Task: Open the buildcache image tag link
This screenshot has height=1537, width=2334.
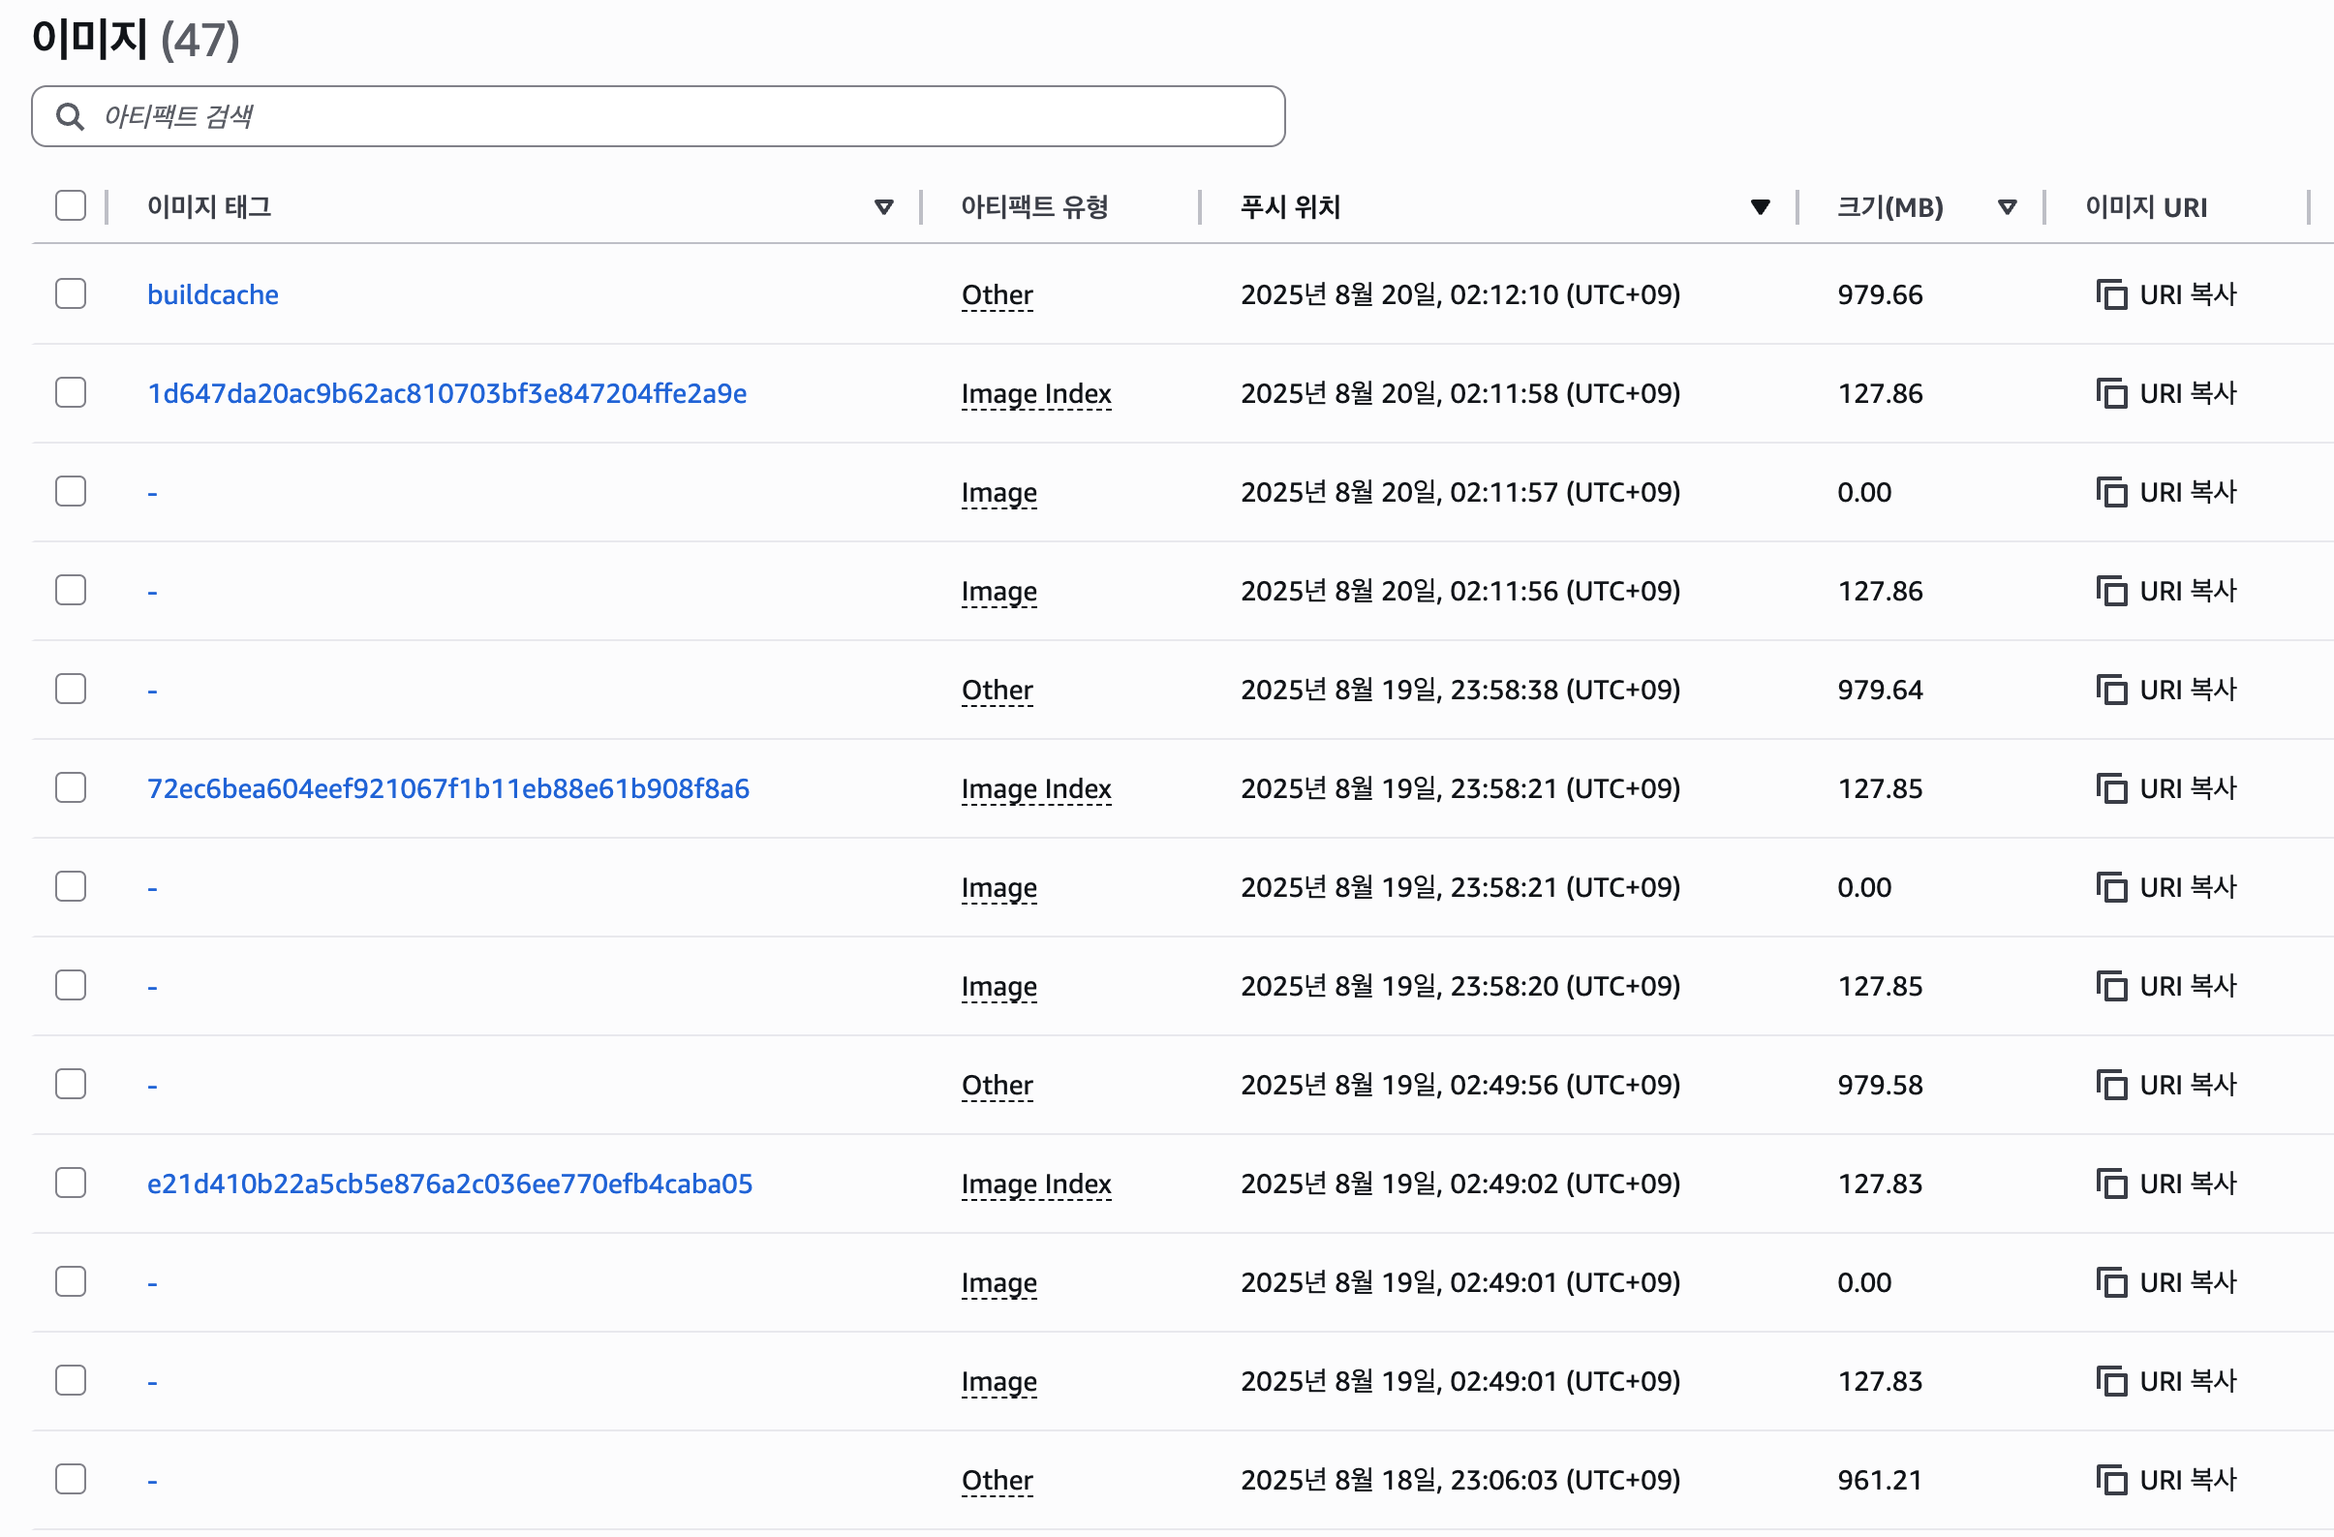Action: click(x=213, y=294)
